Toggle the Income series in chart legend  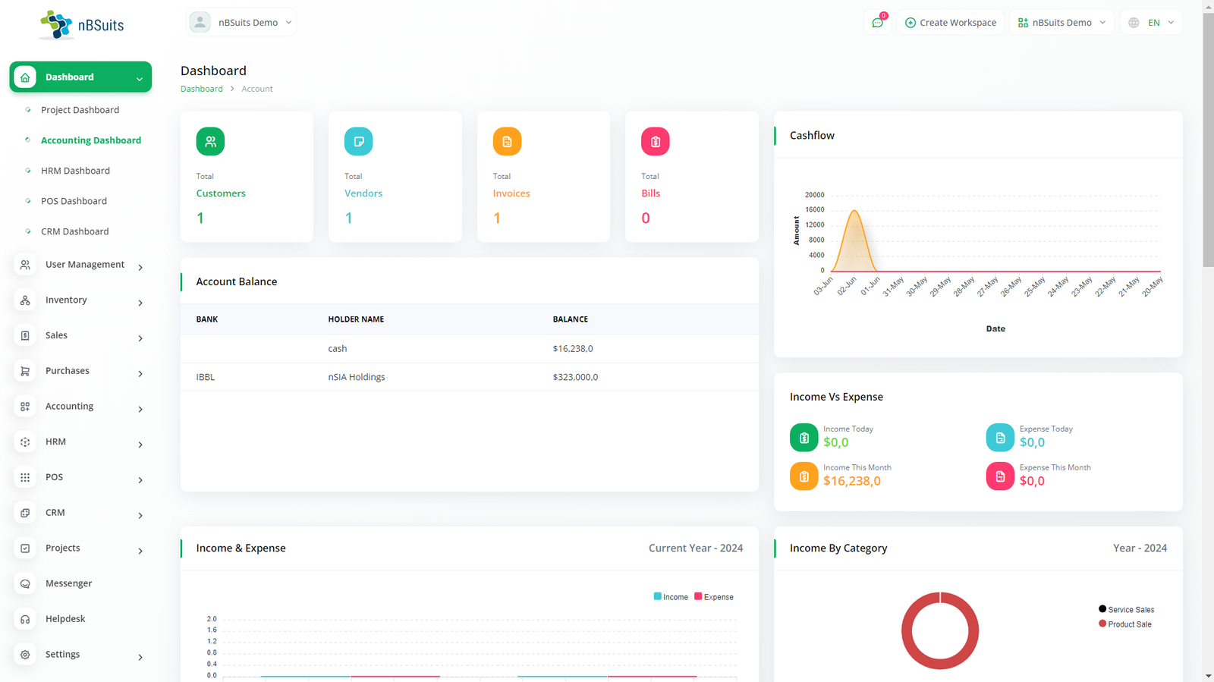(x=671, y=597)
